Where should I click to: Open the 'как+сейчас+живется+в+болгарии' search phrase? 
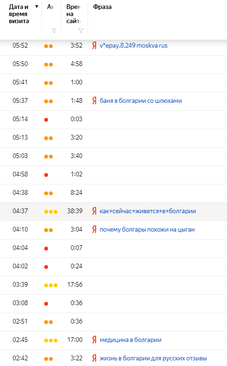148,211
